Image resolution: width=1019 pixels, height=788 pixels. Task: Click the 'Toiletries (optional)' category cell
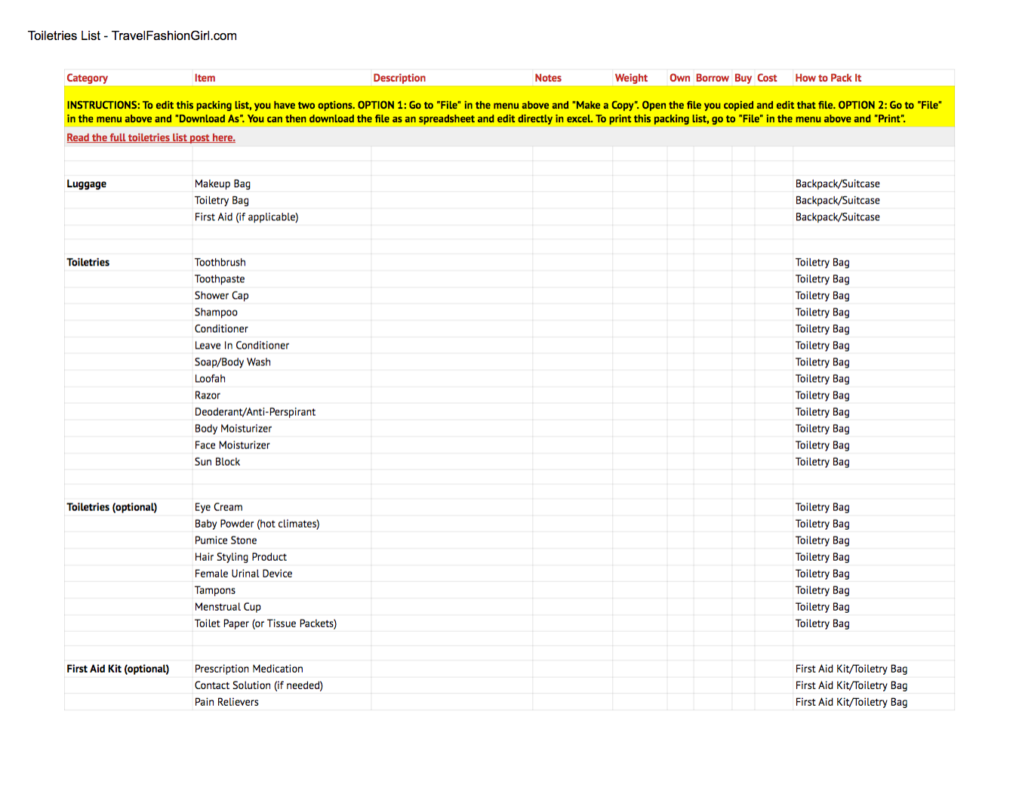coord(112,507)
